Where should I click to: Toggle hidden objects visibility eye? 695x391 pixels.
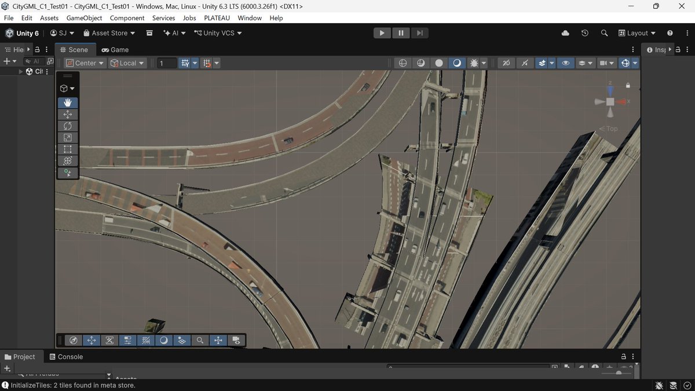(x=566, y=63)
